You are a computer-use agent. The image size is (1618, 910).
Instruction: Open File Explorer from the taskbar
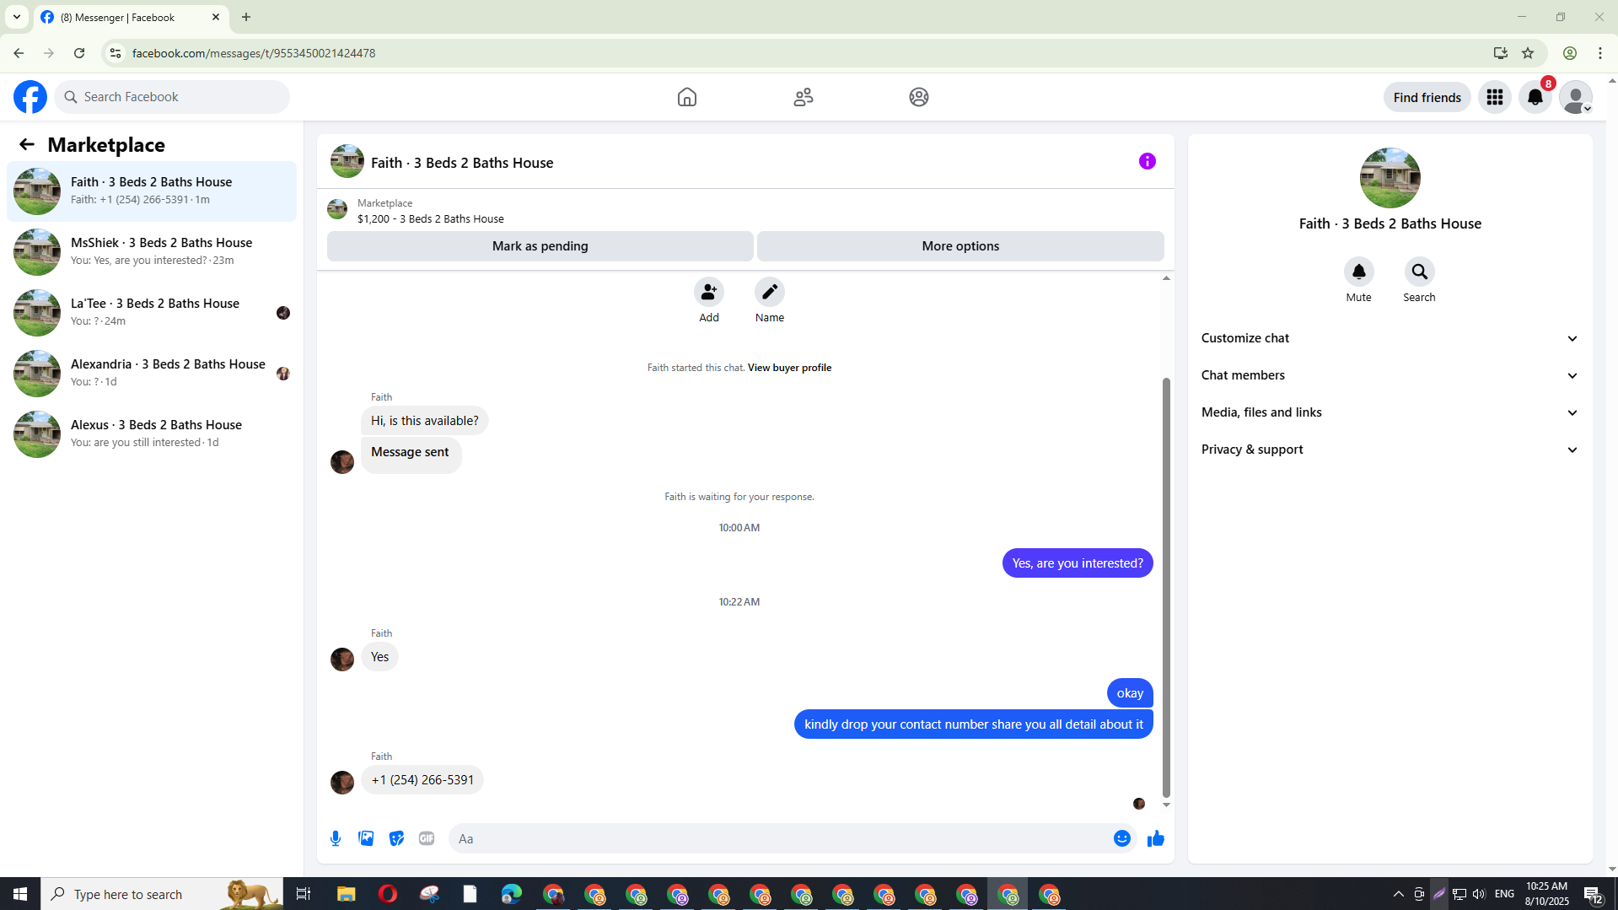coord(347,894)
